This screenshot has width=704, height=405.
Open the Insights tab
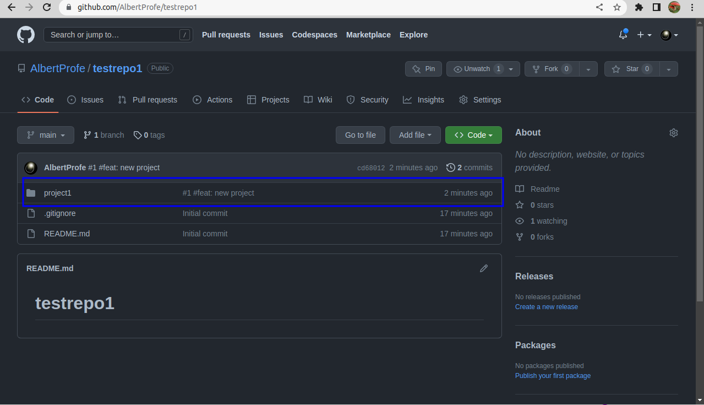pyautogui.click(x=423, y=100)
